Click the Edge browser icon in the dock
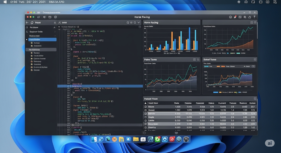The image size is (281, 153). pos(108,139)
